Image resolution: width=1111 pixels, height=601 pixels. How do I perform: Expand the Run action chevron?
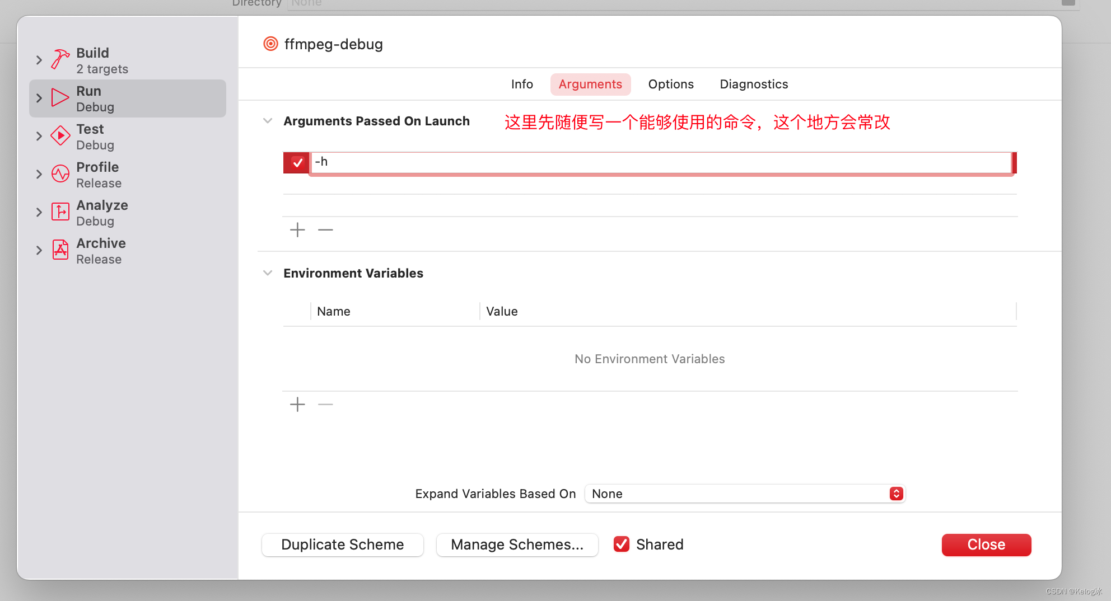point(39,98)
